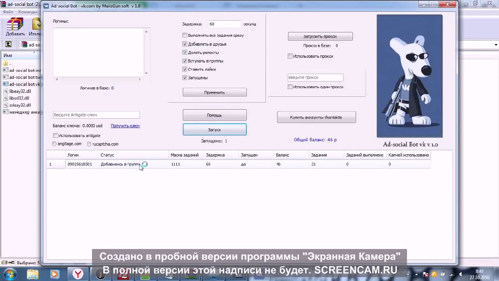Screen dimensions: 499x281
Task: Enable 'Использовать antigate' checkbox
Action: coord(55,135)
